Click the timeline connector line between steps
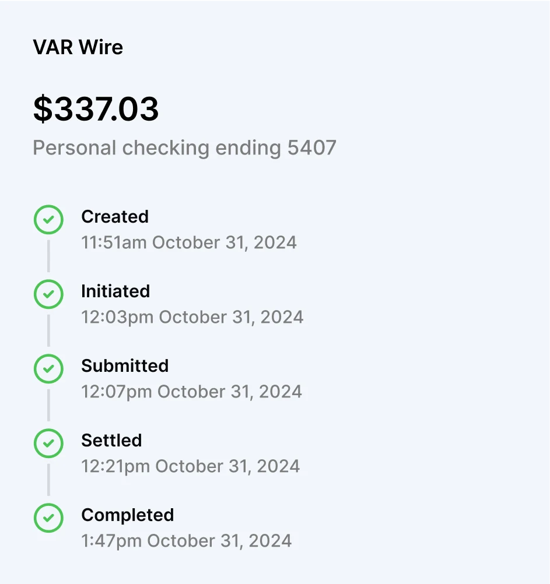The image size is (550, 584). (48, 257)
